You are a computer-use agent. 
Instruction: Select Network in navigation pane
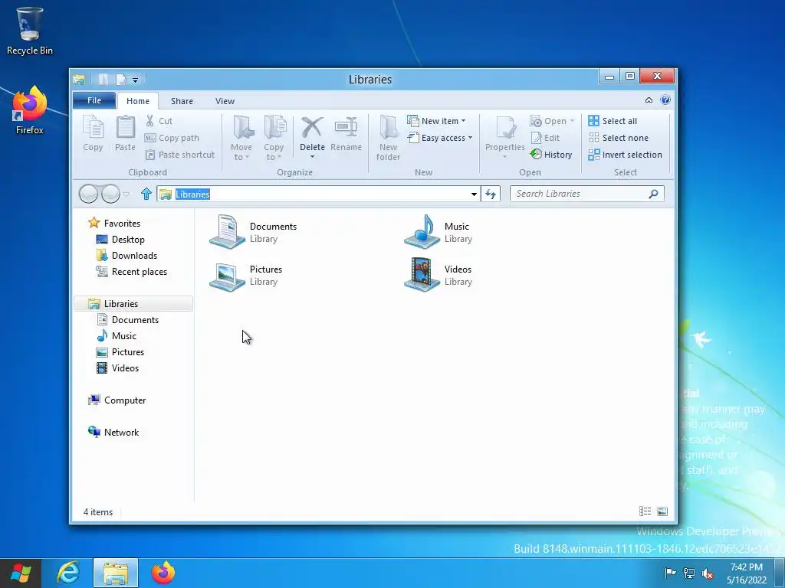click(113, 433)
